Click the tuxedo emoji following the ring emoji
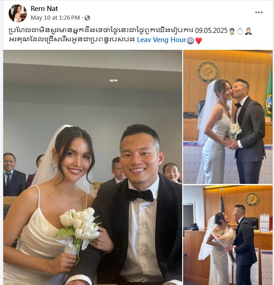This screenshot has height=285, width=274. pyautogui.click(x=248, y=31)
